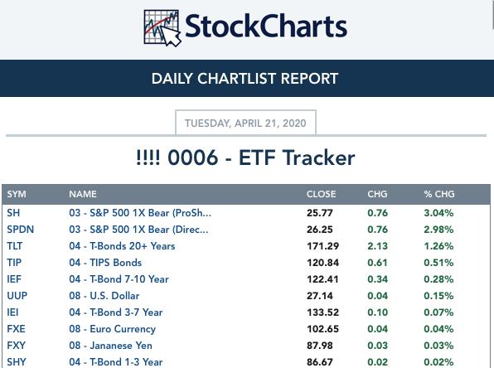This screenshot has height=368, width=494.
Task: Open T-Bonds 20+ Years chart name
Action: (x=122, y=246)
